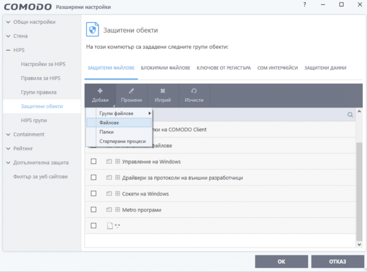This screenshot has width=367, height=272.
Task: Open Настройки за HIPS page
Action: pyautogui.click(x=43, y=64)
